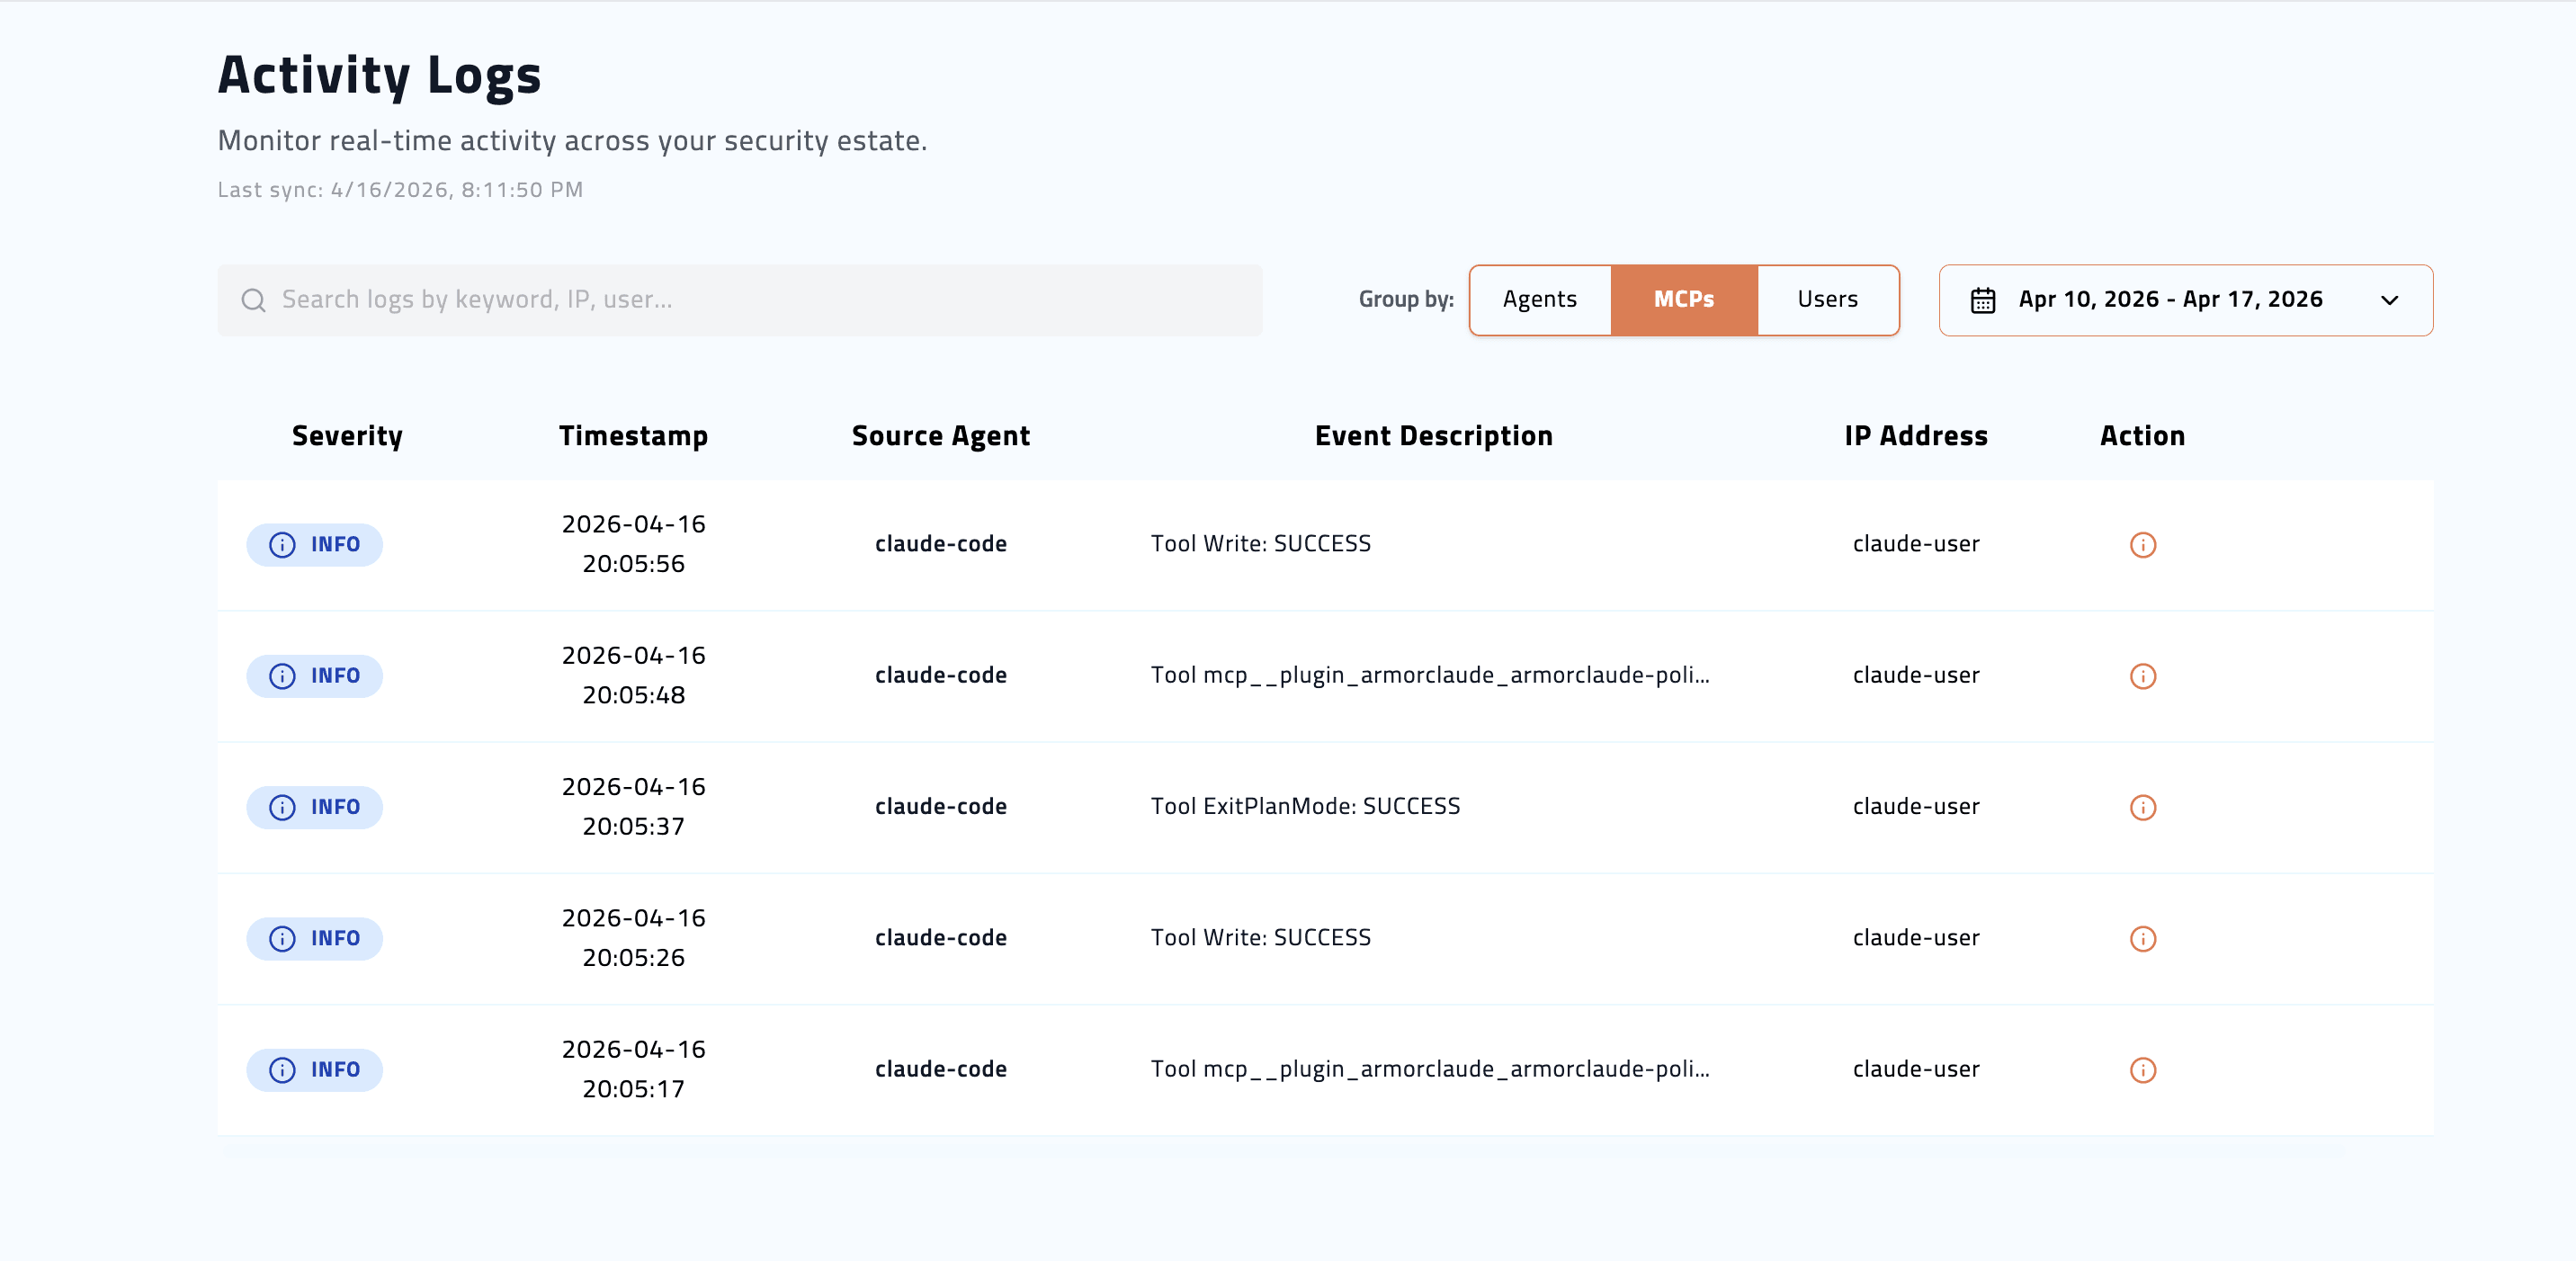2576x1261 pixels.
Task: Click the truncated mcp__plugin_armorclaude event description
Action: coord(1430,675)
